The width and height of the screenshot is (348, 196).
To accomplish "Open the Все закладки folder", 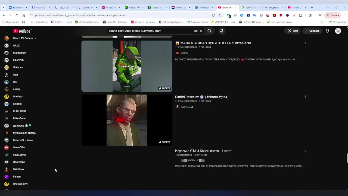I will [338, 22].
